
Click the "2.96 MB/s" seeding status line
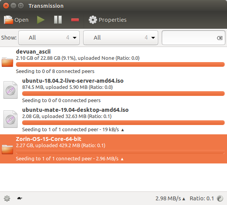(70, 159)
